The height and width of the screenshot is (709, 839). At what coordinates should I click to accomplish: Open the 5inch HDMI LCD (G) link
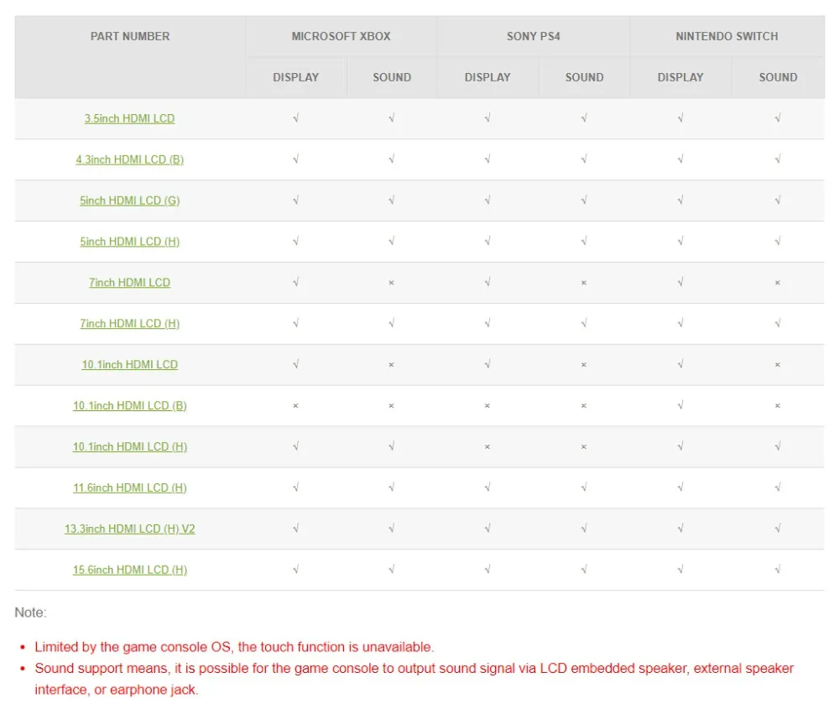pyautogui.click(x=129, y=201)
